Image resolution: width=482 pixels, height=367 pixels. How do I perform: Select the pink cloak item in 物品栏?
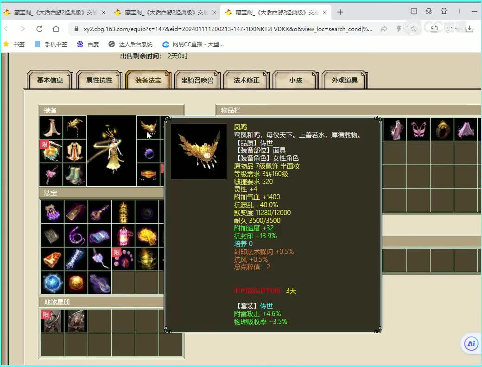pos(466,129)
